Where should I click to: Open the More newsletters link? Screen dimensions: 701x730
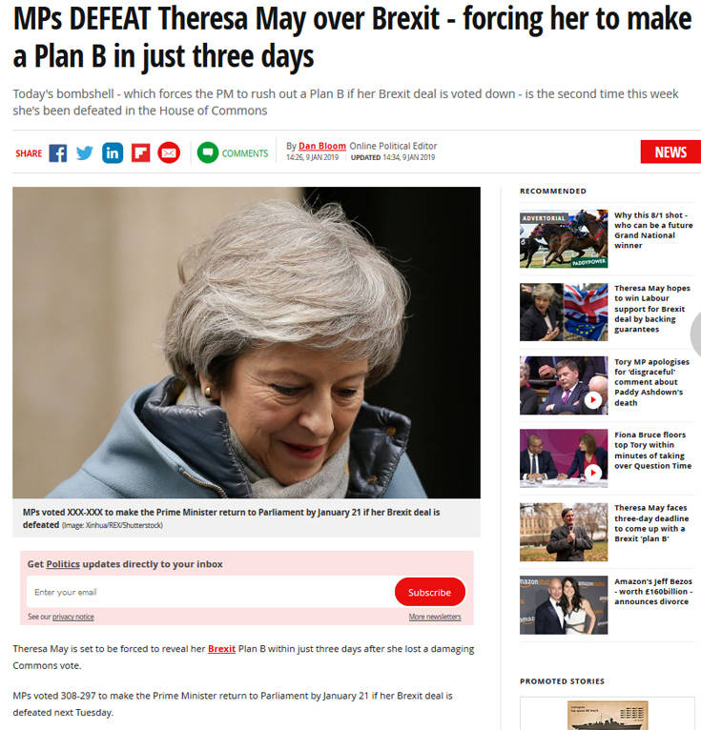tap(435, 617)
